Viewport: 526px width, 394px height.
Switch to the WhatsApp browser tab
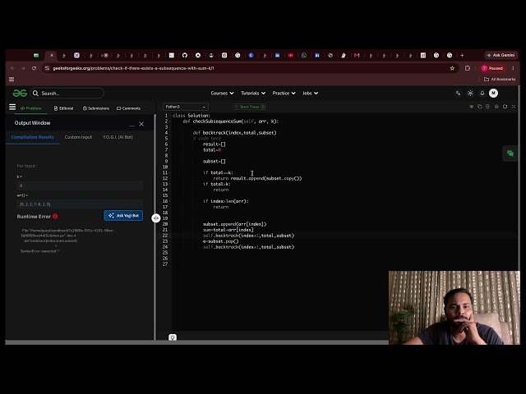click(x=304, y=55)
